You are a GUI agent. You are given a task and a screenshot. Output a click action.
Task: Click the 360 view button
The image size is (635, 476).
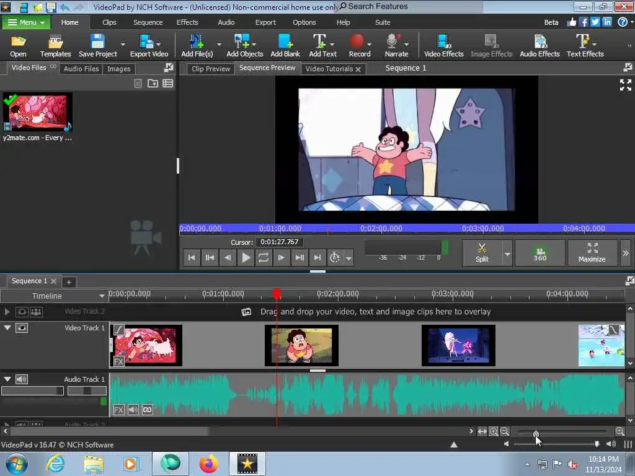click(x=540, y=253)
